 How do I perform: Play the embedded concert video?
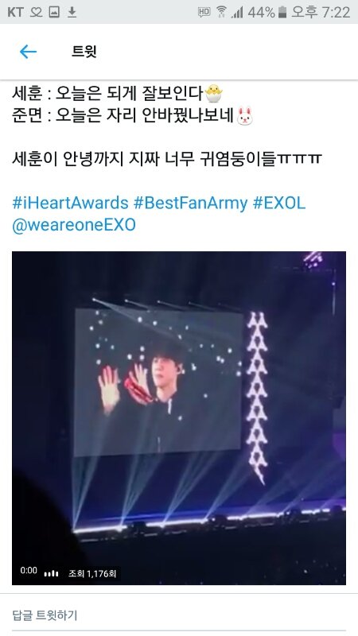(x=179, y=418)
